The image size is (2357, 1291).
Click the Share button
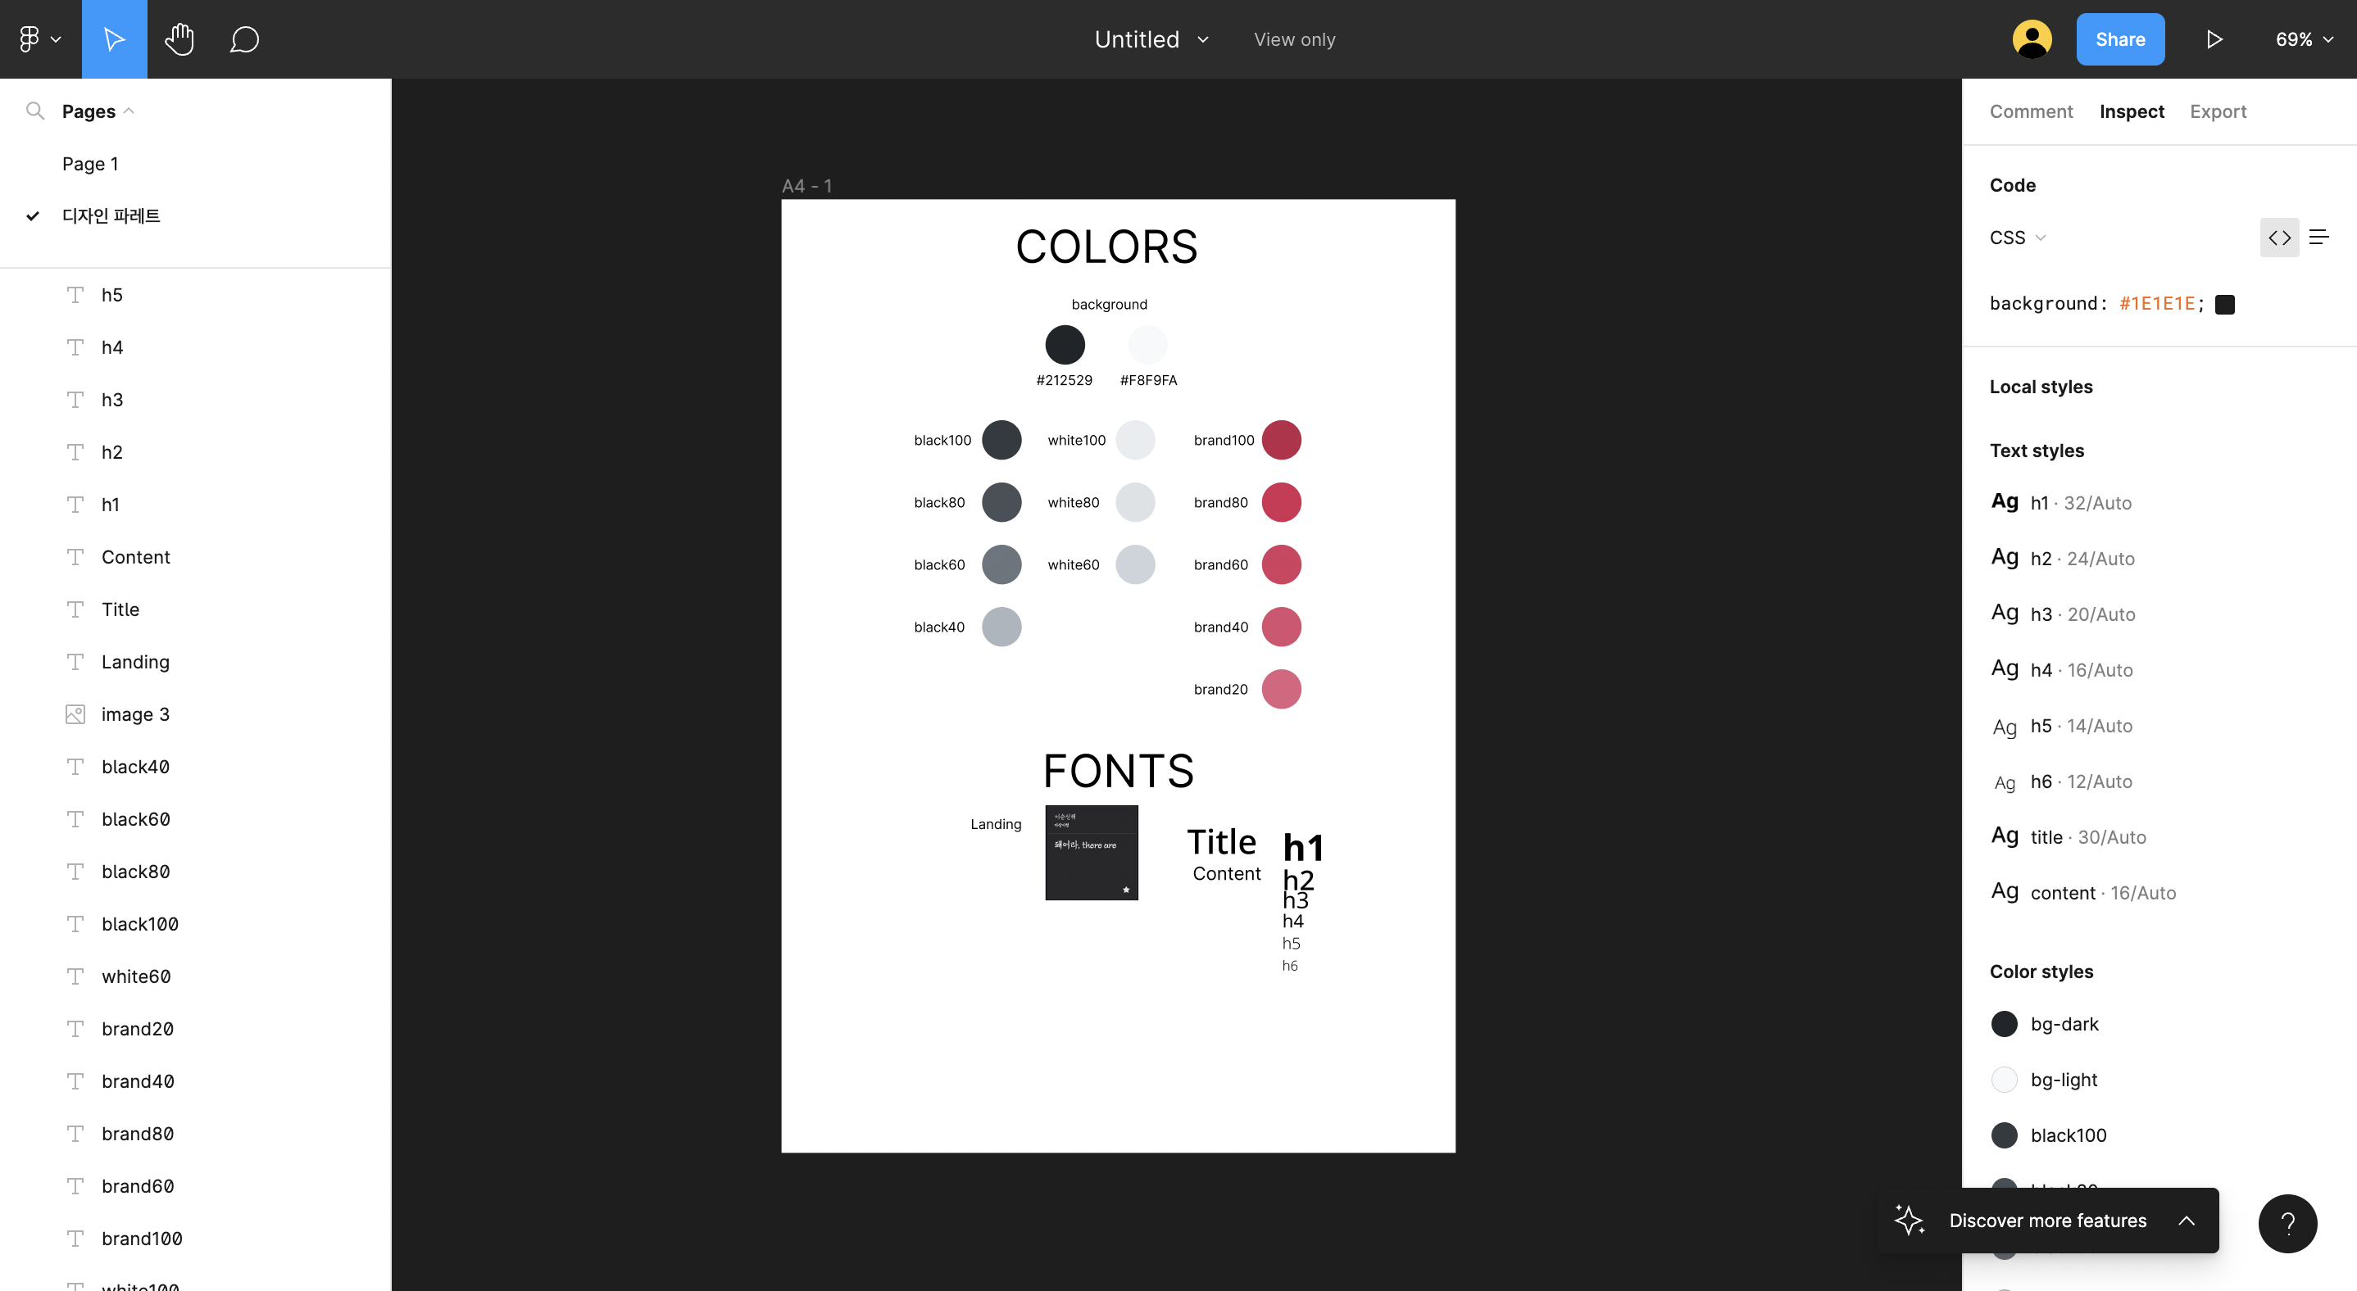click(2119, 39)
